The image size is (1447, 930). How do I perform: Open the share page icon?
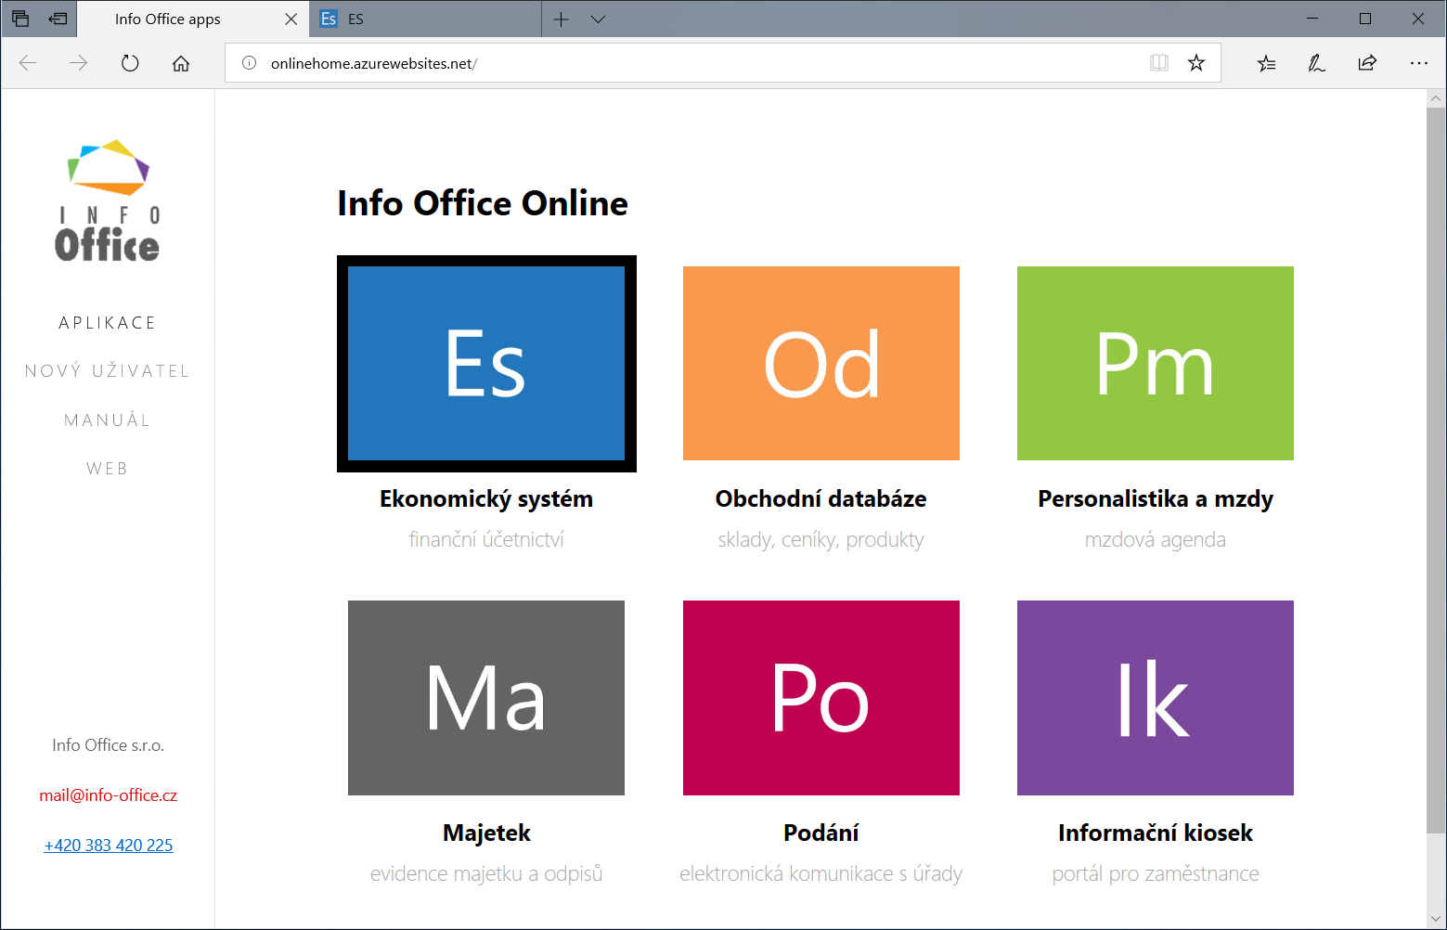(1367, 63)
